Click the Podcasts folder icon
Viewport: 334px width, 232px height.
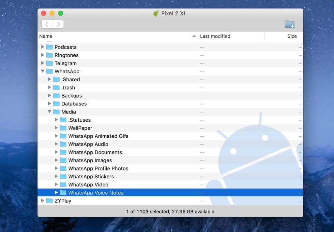[50, 47]
